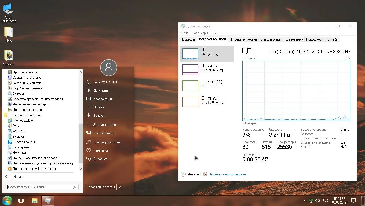Launch Проигрыватель Windows Media icon
Image resolution: width=365 pixels, height=206 pixels.
pos(10,169)
